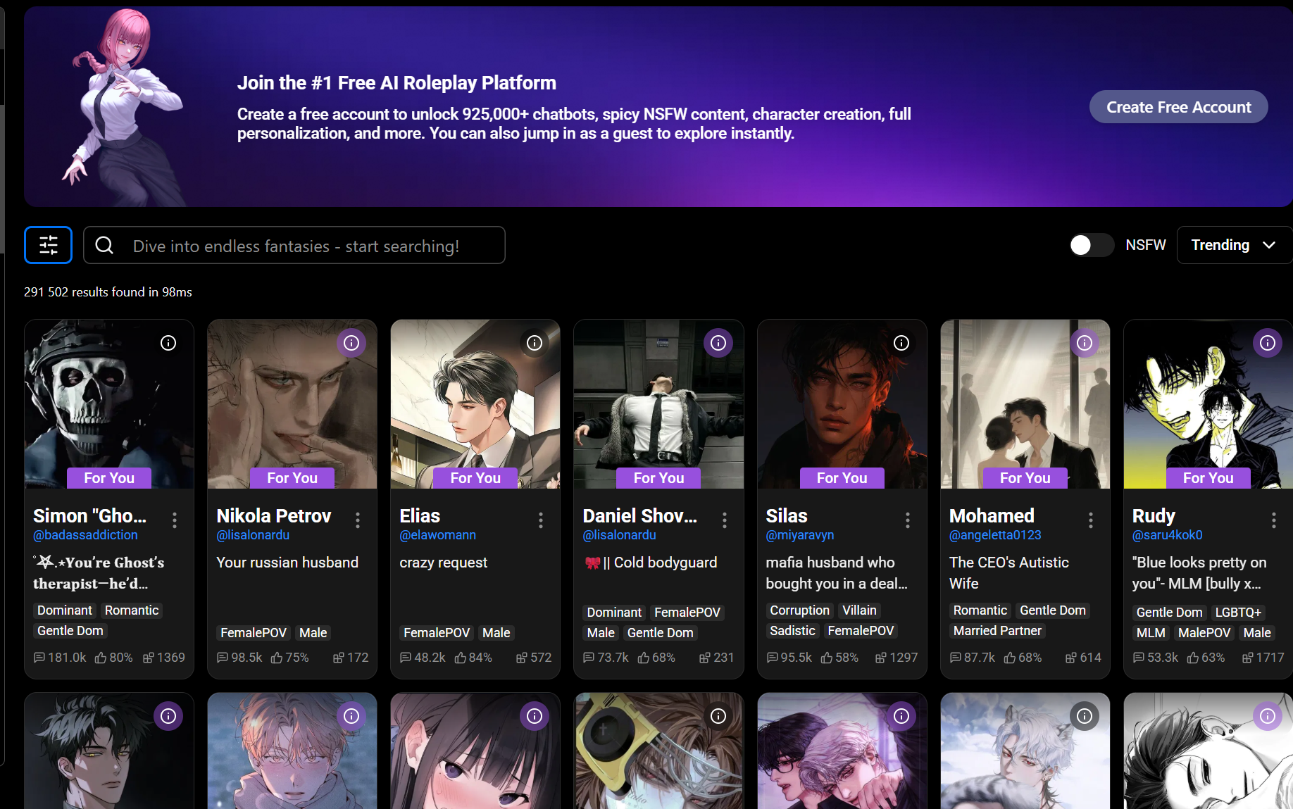Click Create Free Account button
Screen dimensions: 1293x809
(x=1179, y=107)
